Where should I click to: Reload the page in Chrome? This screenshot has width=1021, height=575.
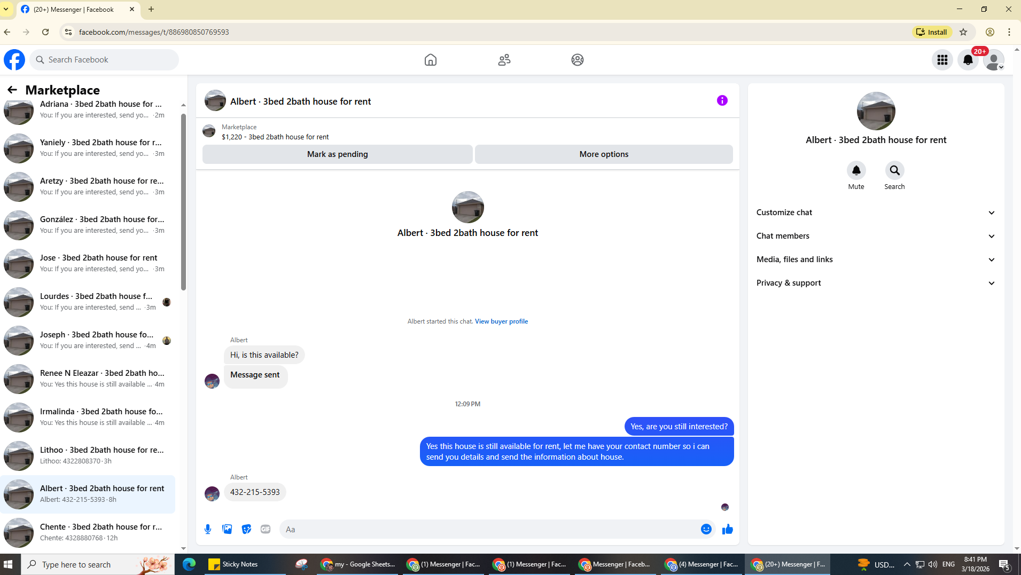(45, 32)
